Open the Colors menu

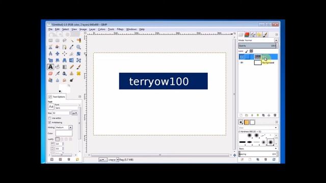pos(102,29)
